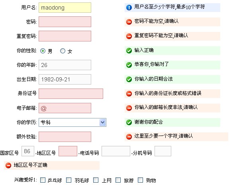Click the 专科 education combo box
233x189 pixels.
(x=72, y=122)
